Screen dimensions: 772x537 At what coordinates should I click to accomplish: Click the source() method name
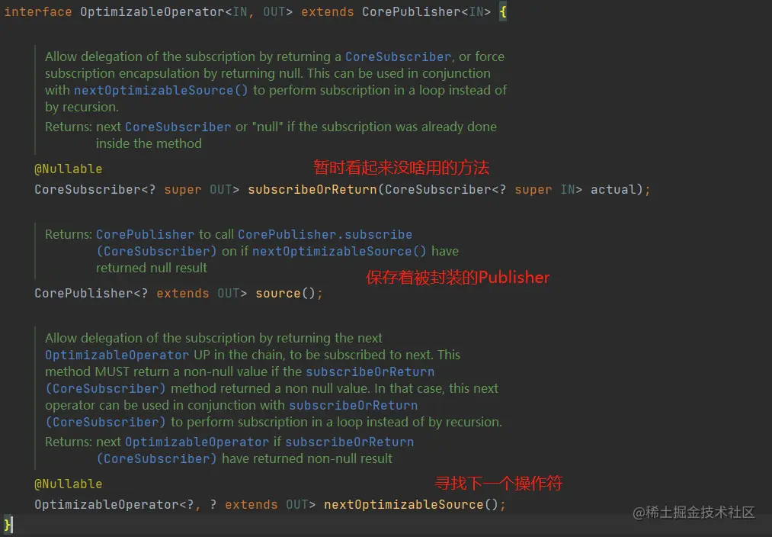277,294
